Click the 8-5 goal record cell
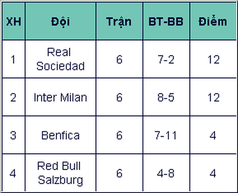Screen dimensions: 238x193 166,97
